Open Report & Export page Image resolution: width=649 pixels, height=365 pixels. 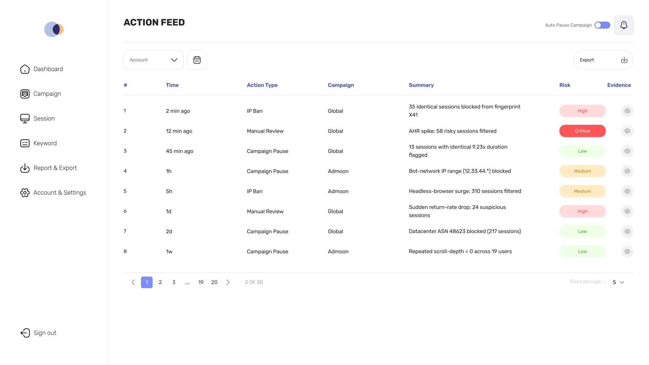pos(48,168)
